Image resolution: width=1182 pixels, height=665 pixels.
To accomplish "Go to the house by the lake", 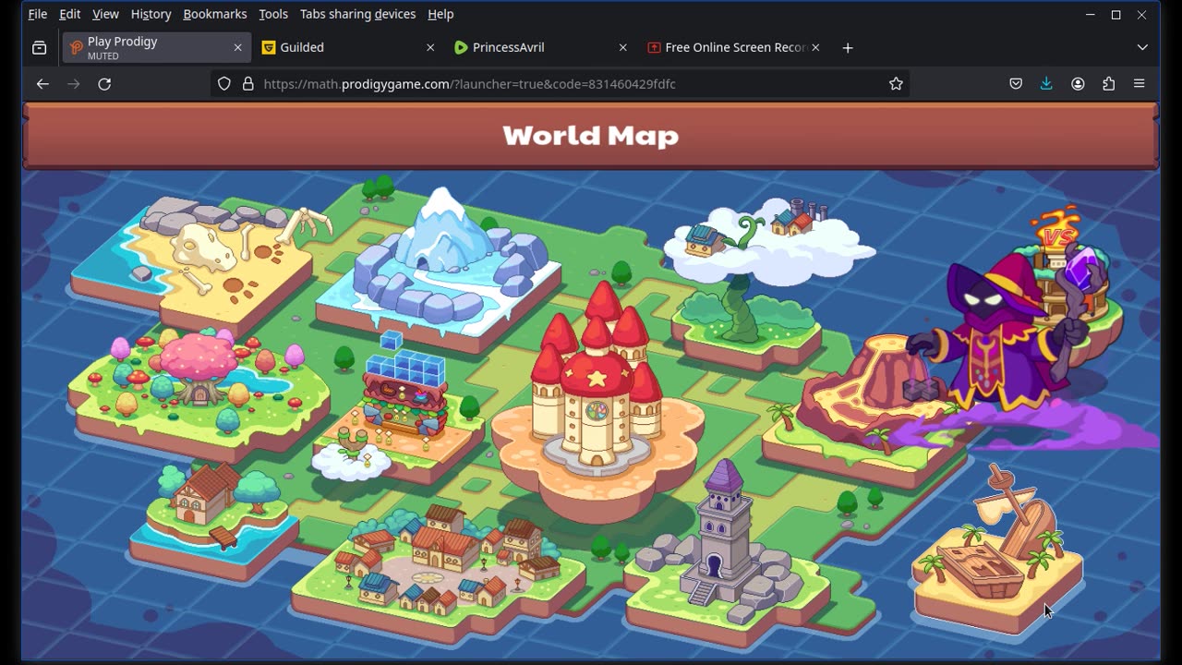I will tap(214, 522).
